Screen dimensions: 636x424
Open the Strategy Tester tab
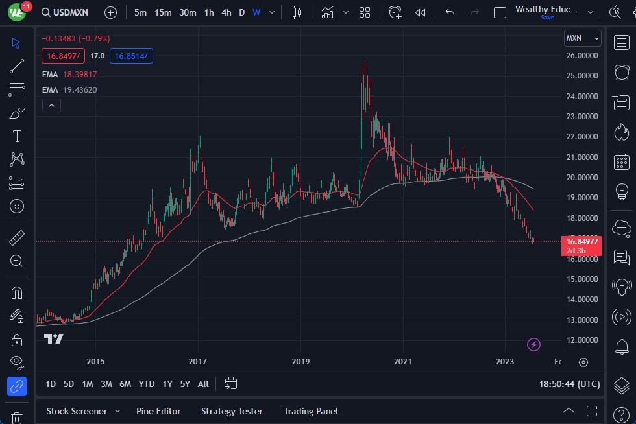(x=232, y=411)
